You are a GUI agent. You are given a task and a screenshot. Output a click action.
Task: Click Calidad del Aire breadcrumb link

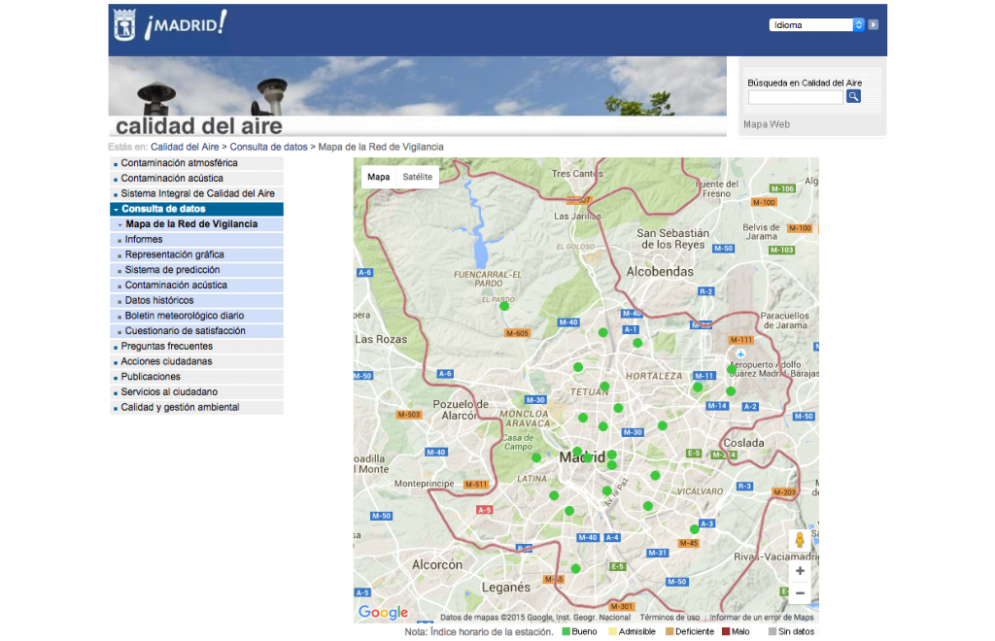point(185,147)
